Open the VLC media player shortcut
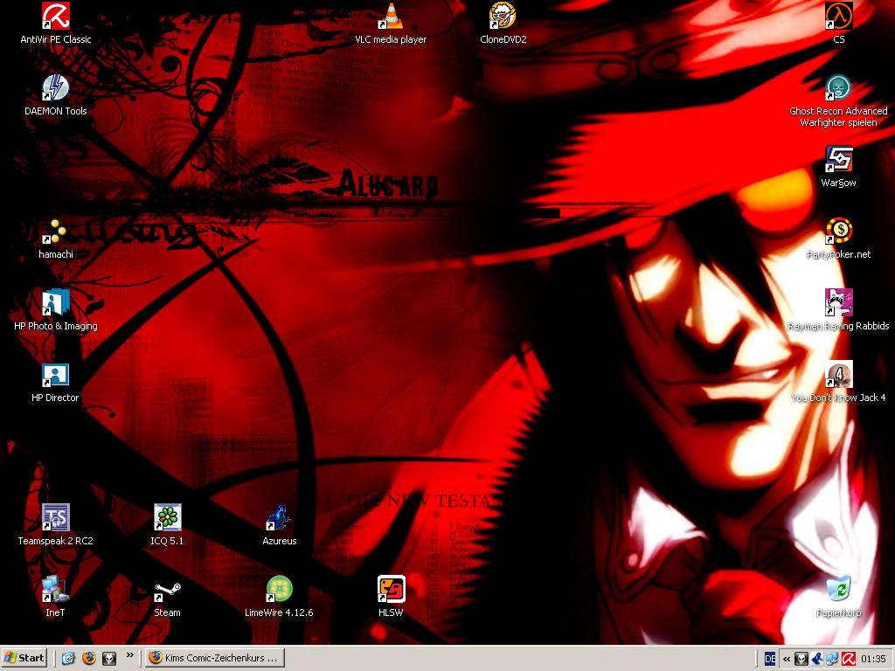 [391, 16]
